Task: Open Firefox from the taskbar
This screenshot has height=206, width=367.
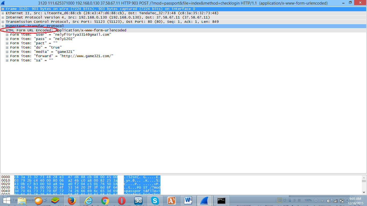Action: click(x=72, y=200)
